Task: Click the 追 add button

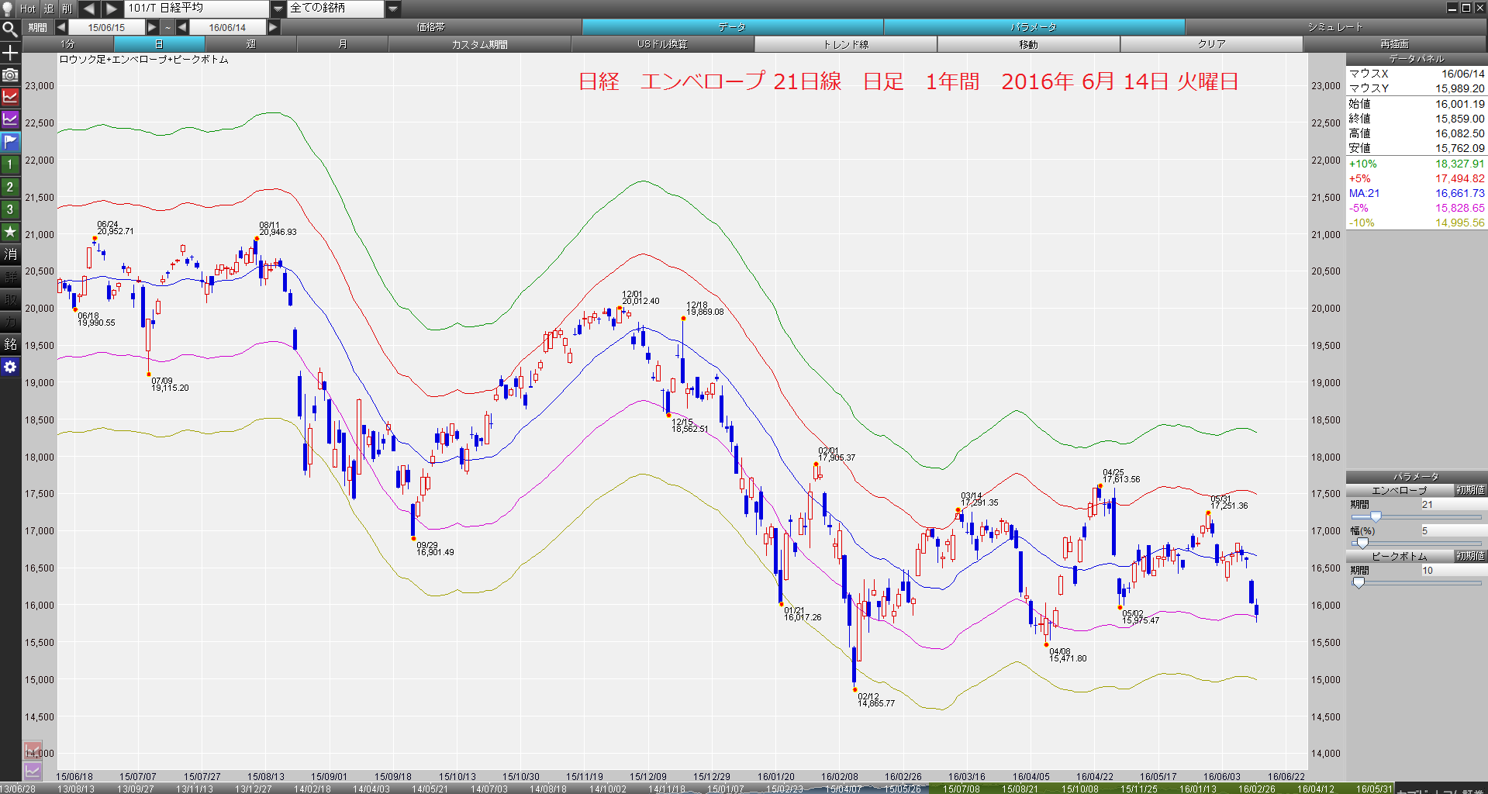Action: [49, 9]
